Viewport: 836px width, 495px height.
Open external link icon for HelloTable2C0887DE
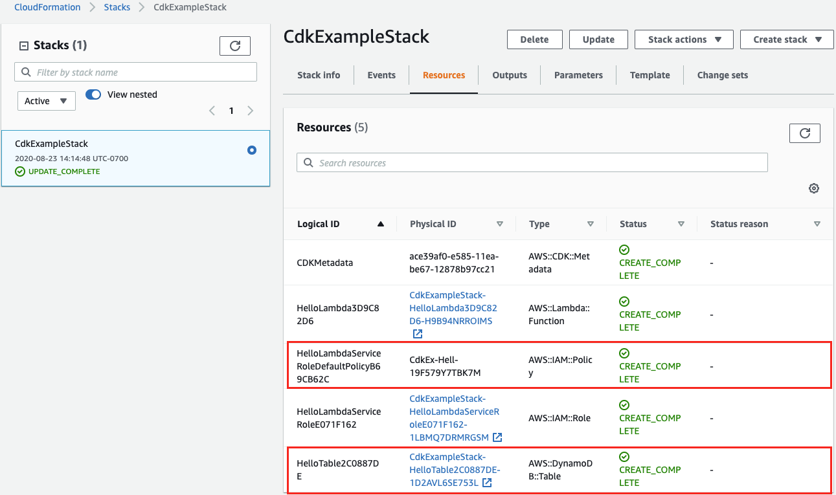pos(487,483)
